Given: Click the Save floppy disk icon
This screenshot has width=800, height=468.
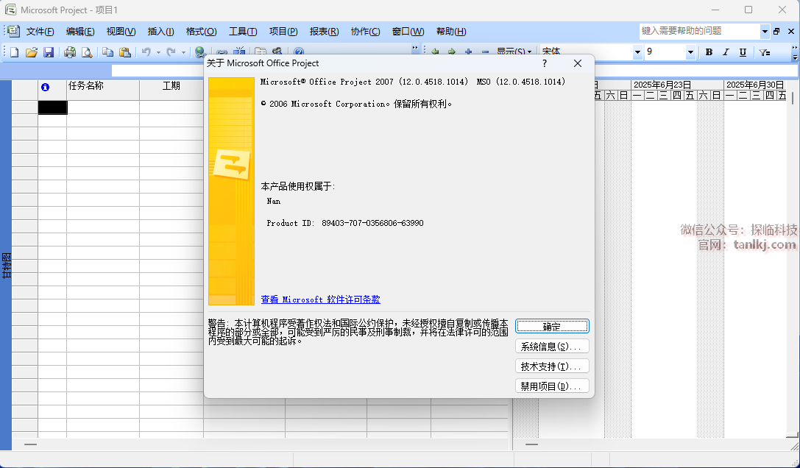Looking at the screenshot, I should tap(49, 52).
